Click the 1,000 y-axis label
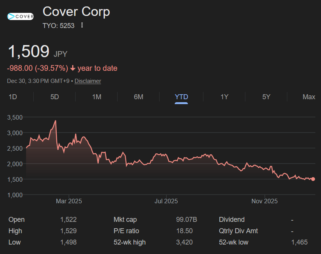Image resolution: width=321 pixels, height=254 pixels. click(x=15, y=195)
